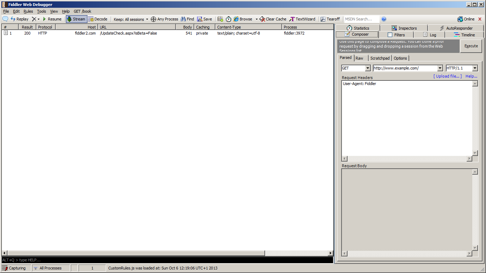Open the TextWizard tool
Viewport: 486px width, 273px height.
302,19
